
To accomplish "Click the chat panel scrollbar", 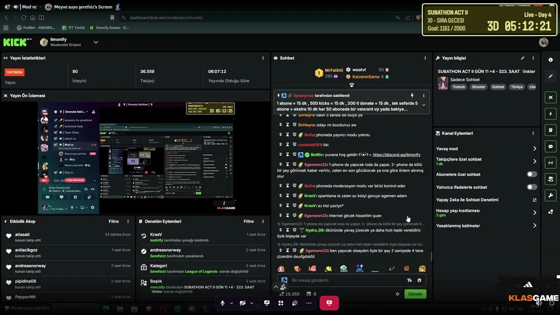I will point(431,256).
